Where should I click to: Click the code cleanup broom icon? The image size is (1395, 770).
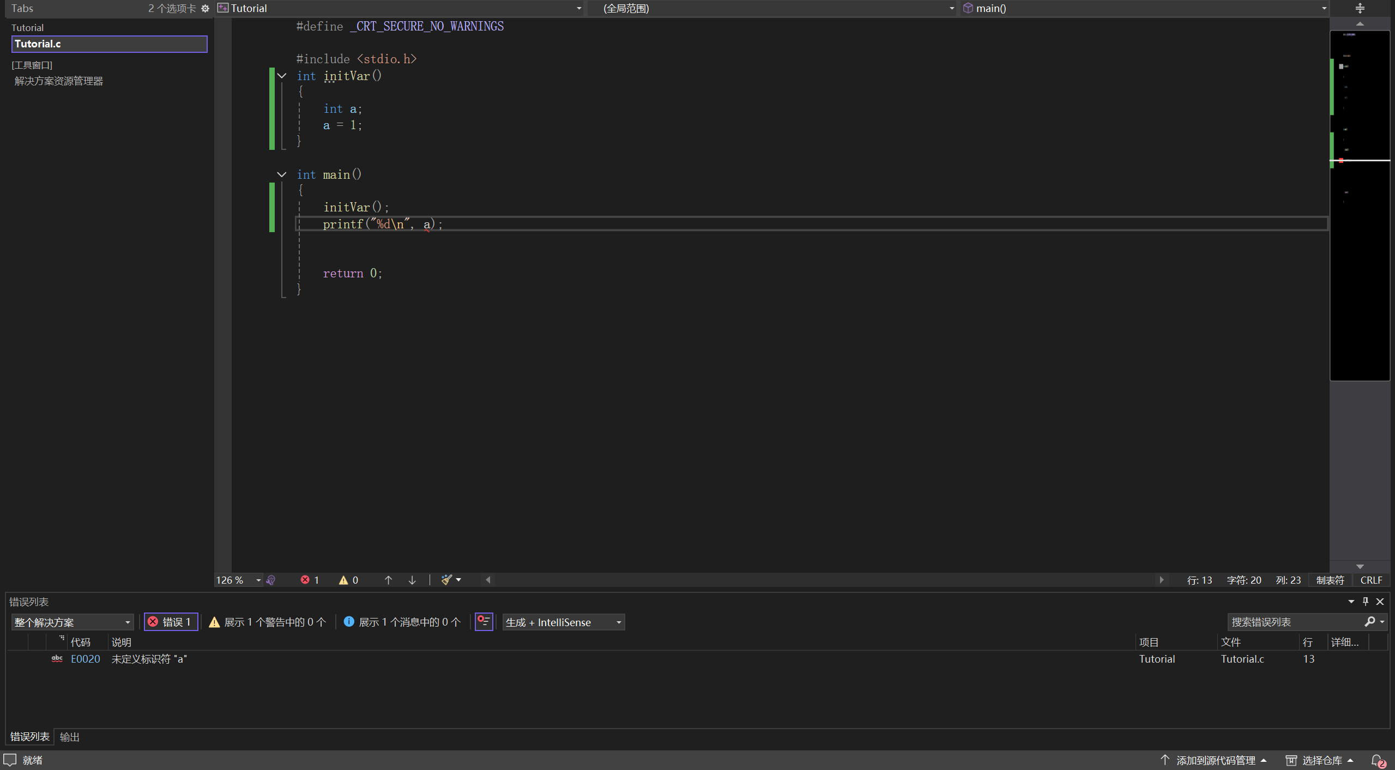tap(446, 580)
